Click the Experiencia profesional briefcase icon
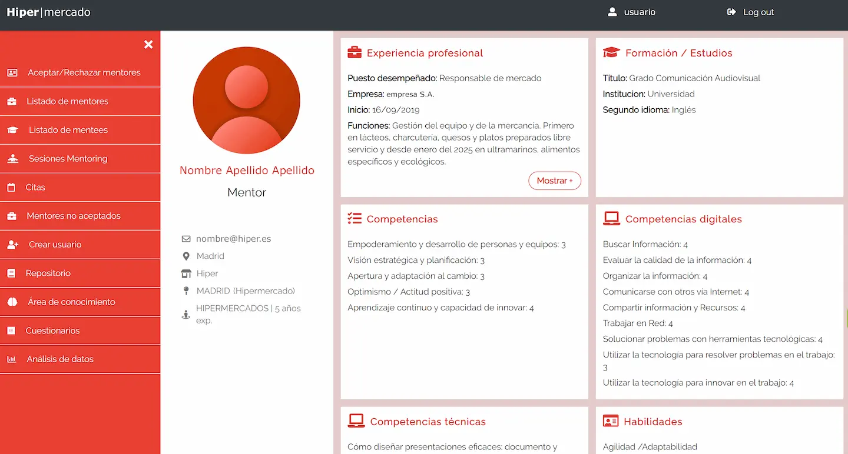 355,52
